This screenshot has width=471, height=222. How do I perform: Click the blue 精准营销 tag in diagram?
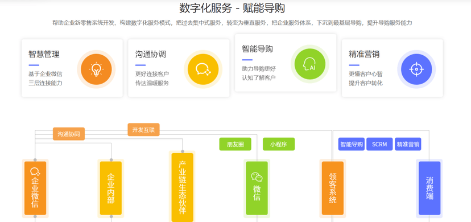(x=408, y=144)
